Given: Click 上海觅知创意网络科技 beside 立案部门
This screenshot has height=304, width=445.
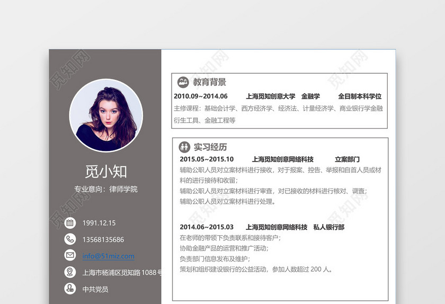Looking at the screenshot, I should (x=283, y=159).
